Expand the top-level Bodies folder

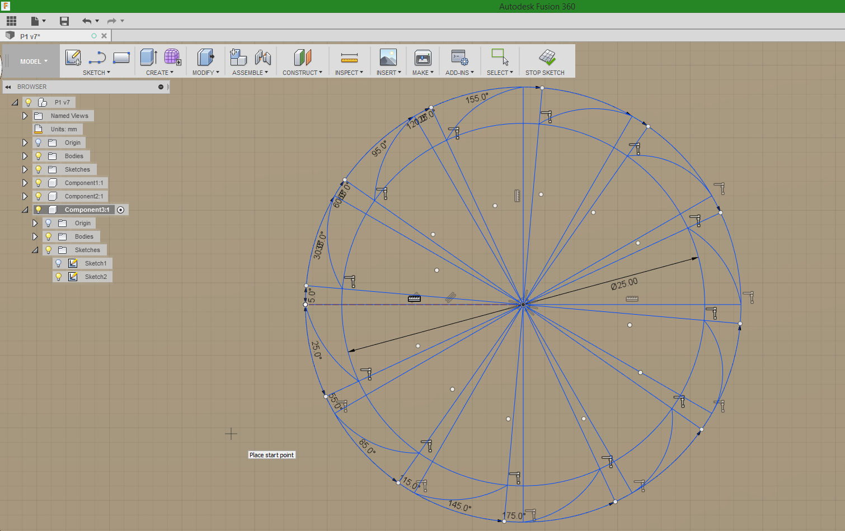pos(25,156)
